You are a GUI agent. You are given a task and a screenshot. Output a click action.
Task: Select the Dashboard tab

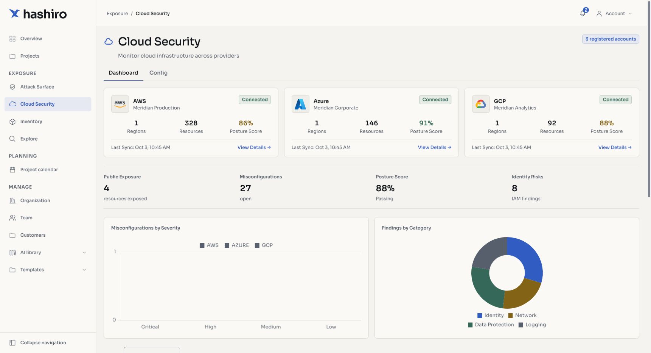click(x=123, y=73)
